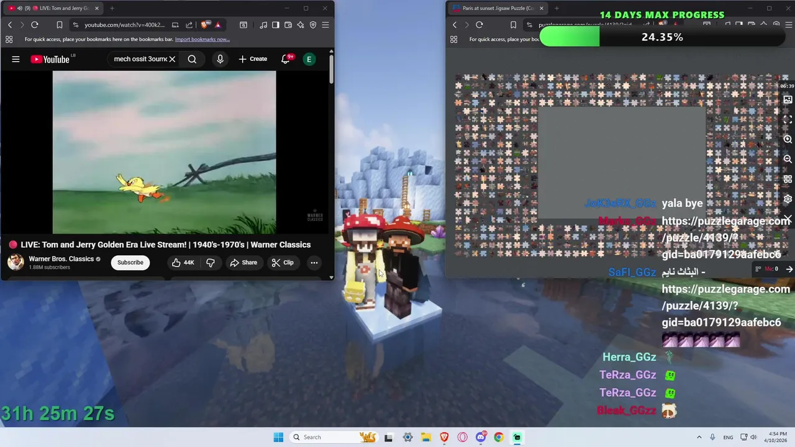Zoom out on the jigsaw puzzle
This screenshot has height=447, width=795.
(788, 160)
